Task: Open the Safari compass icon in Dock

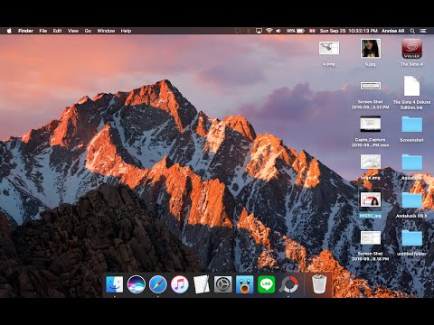Action: tap(158, 284)
